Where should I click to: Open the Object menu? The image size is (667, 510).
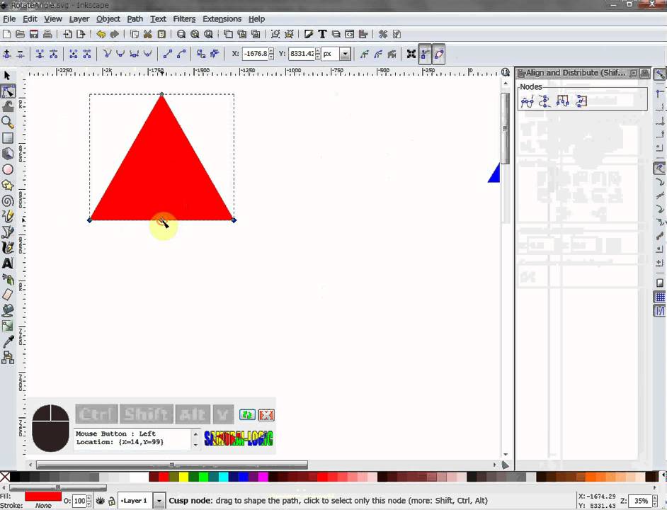(x=108, y=18)
